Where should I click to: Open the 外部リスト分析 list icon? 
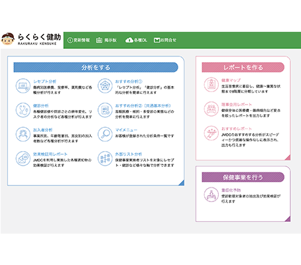pos(105,158)
